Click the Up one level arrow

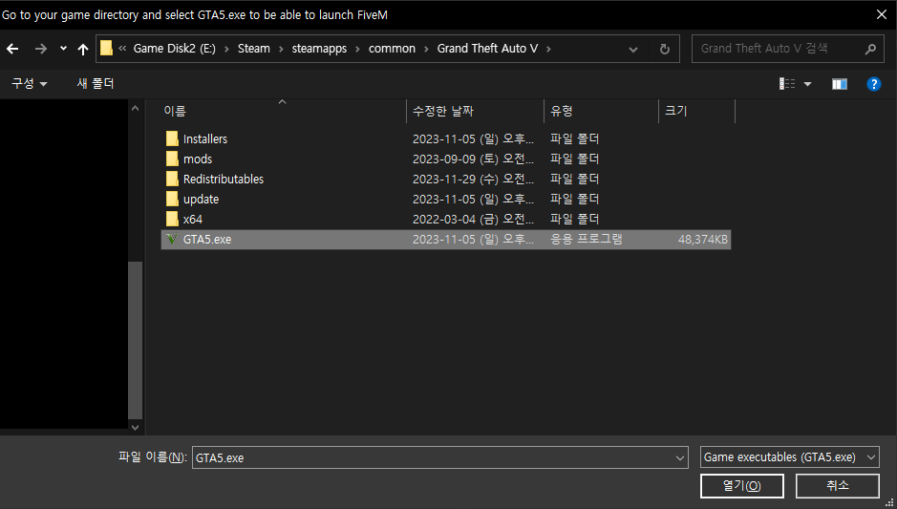click(83, 49)
